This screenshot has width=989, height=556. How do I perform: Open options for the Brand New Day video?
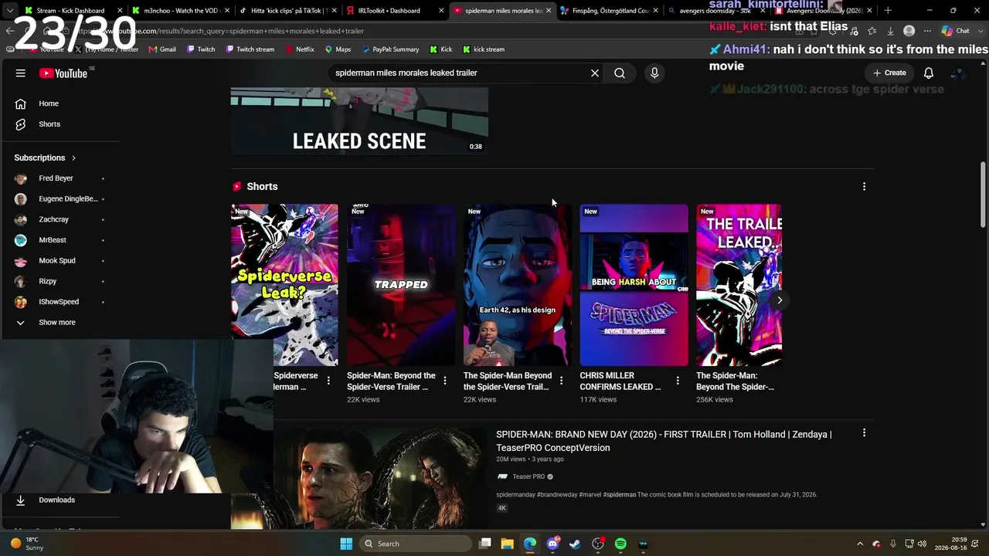864,433
